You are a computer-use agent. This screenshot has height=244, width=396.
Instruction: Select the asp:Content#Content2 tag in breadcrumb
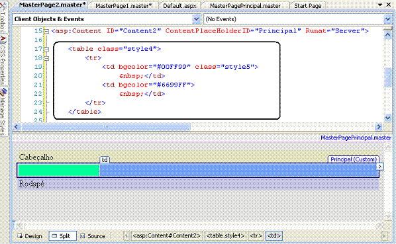[x=167, y=236]
